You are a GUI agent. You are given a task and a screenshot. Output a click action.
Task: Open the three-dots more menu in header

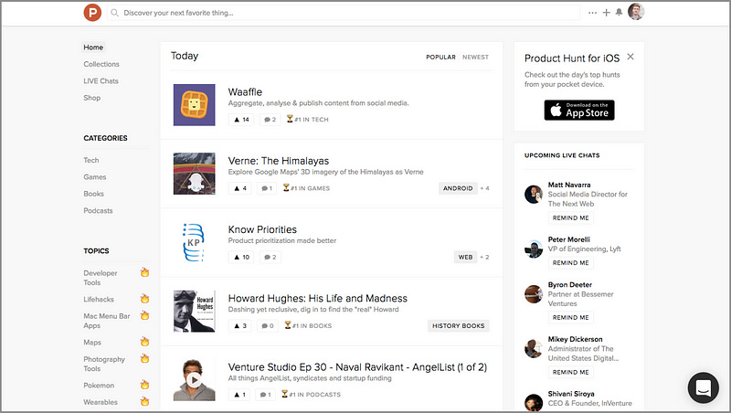pyautogui.click(x=592, y=13)
